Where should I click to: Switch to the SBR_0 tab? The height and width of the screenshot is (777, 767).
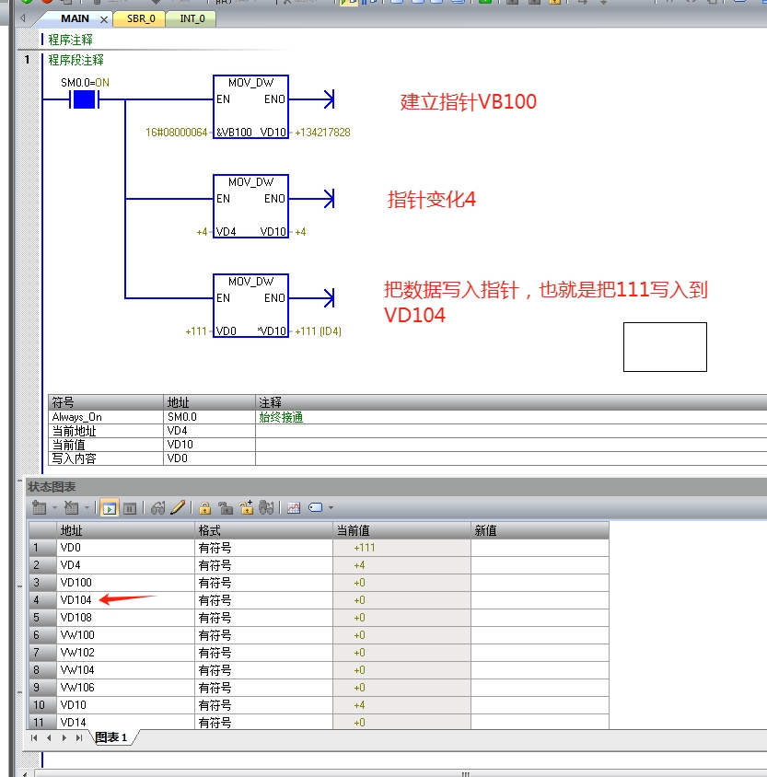140,18
